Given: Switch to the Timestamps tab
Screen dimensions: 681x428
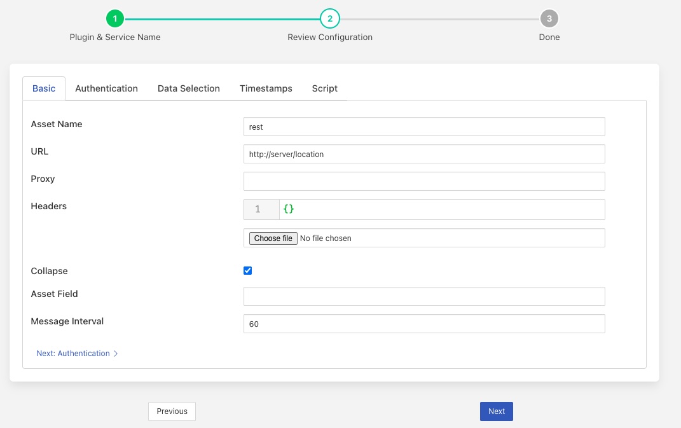Looking at the screenshot, I should point(266,88).
